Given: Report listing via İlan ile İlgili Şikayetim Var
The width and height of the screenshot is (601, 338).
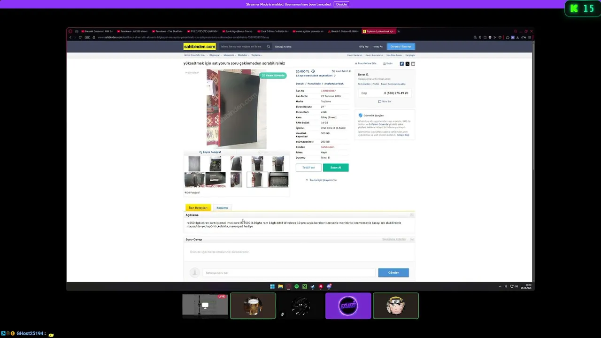Looking at the screenshot, I should [x=321, y=180].
